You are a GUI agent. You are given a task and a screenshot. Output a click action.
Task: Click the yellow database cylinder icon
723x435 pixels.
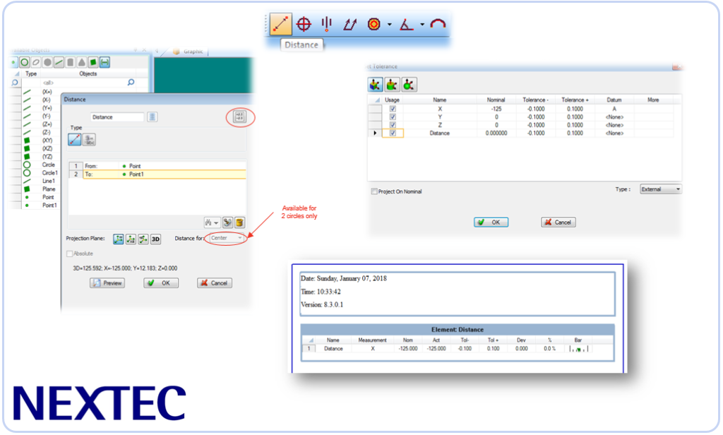[240, 223]
